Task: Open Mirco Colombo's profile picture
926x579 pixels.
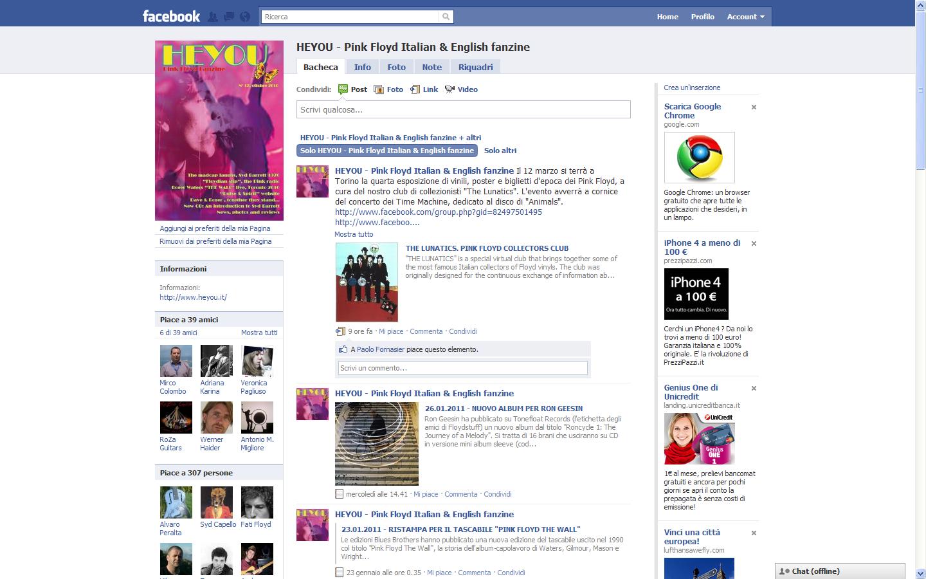Action: click(176, 361)
